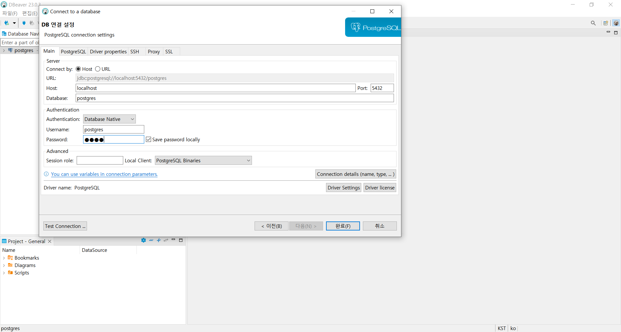
Task: Click the 취소 cancel button
Action: click(380, 226)
